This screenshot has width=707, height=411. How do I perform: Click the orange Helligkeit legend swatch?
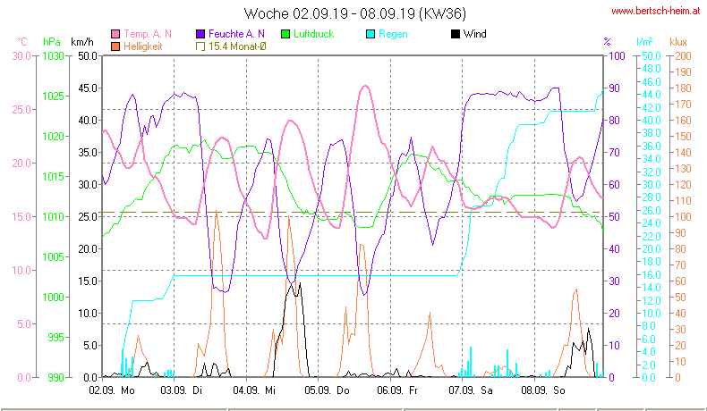pyautogui.click(x=115, y=46)
